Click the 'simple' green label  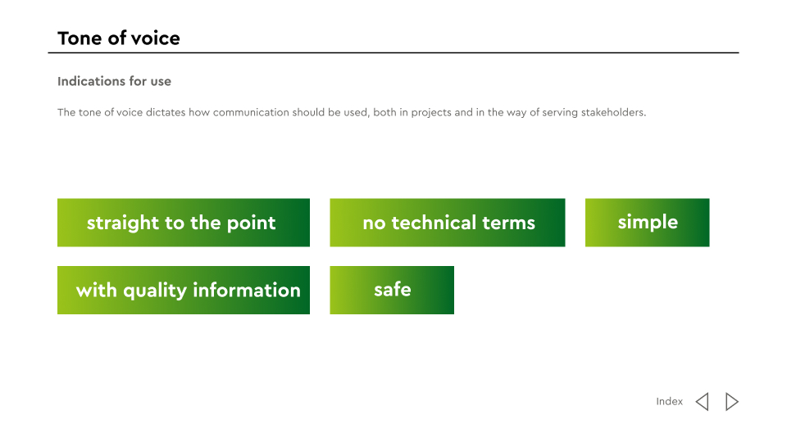tap(647, 223)
